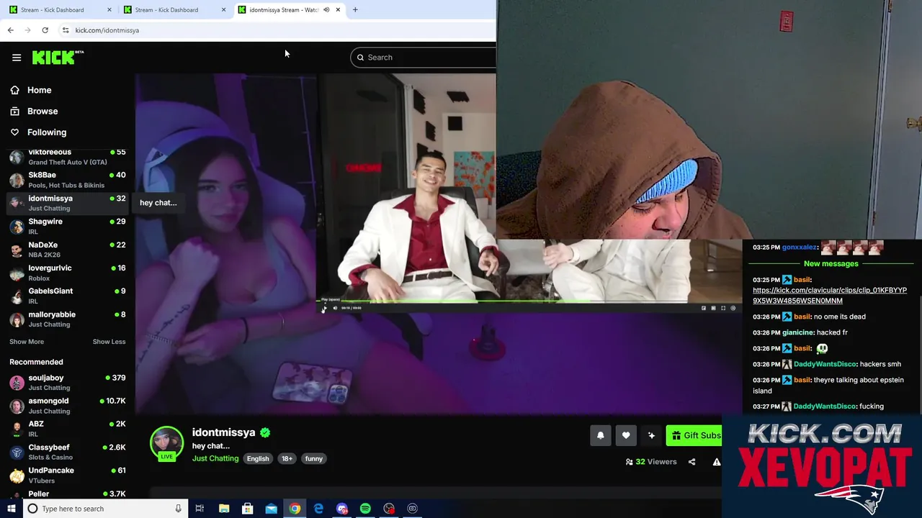Open the Mail app on taskbar
The width and height of the screenshot is (922, 518).
(271, 509)
